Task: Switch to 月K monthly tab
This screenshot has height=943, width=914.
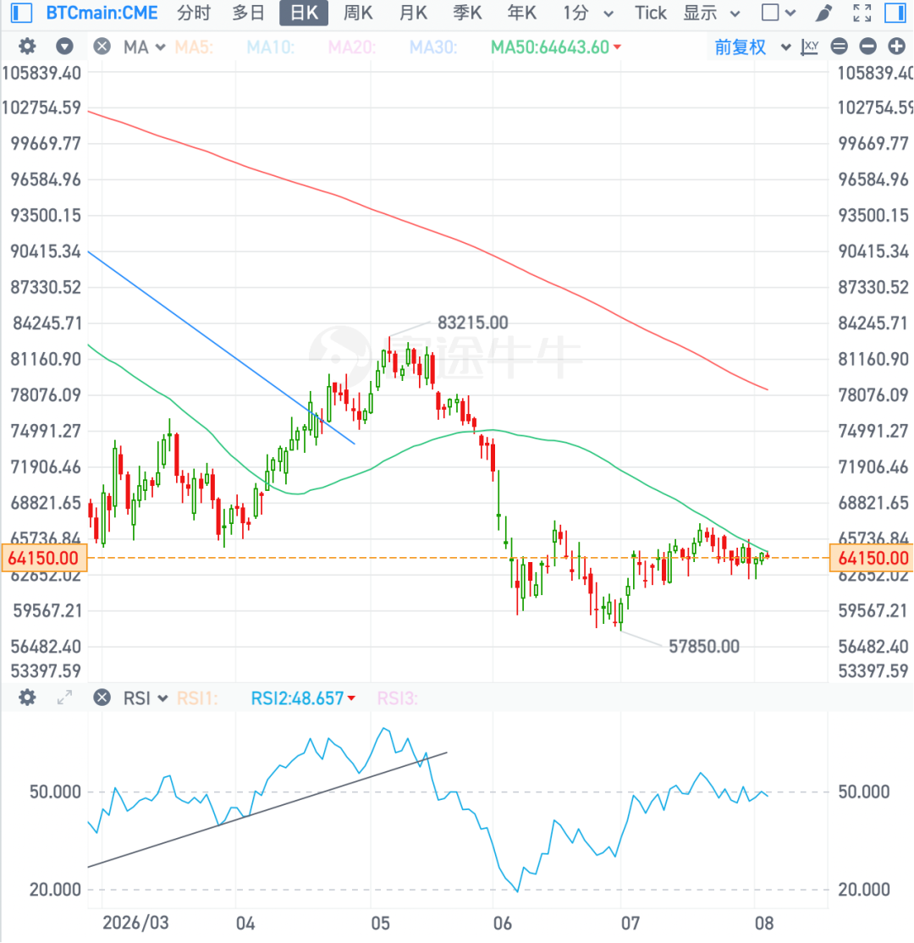Action: coord(413,13)
